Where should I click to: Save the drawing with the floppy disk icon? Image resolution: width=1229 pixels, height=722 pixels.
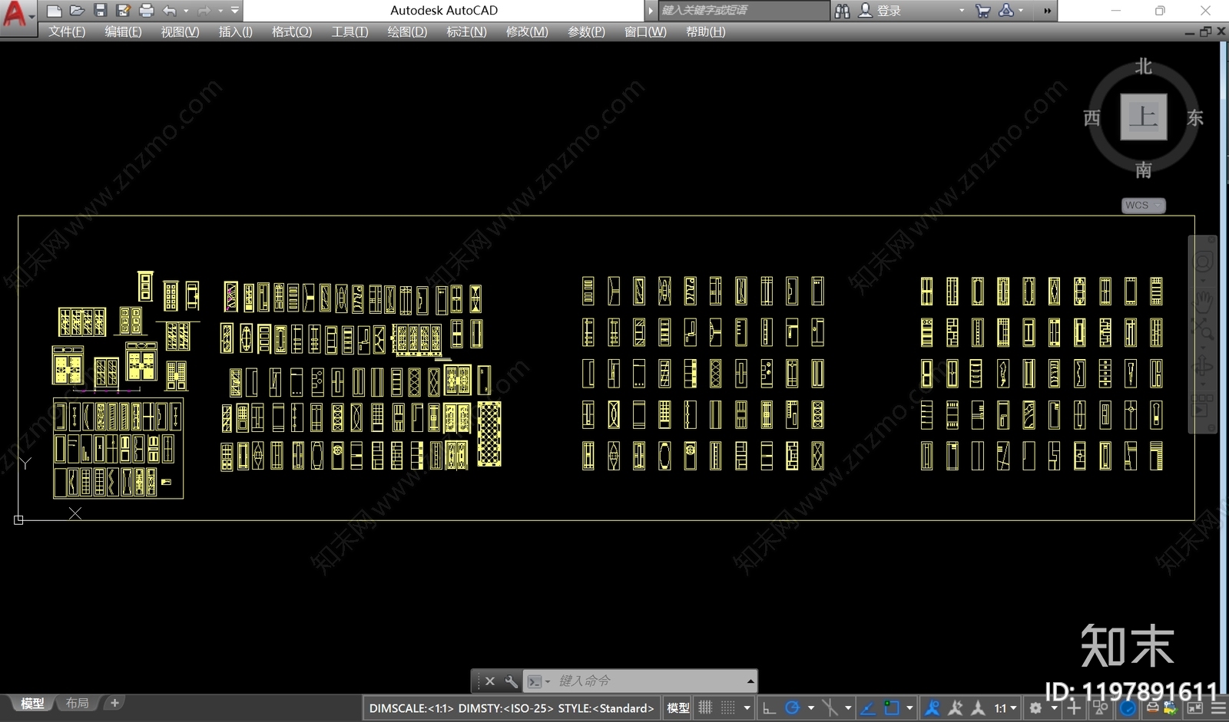coord(100,11)
